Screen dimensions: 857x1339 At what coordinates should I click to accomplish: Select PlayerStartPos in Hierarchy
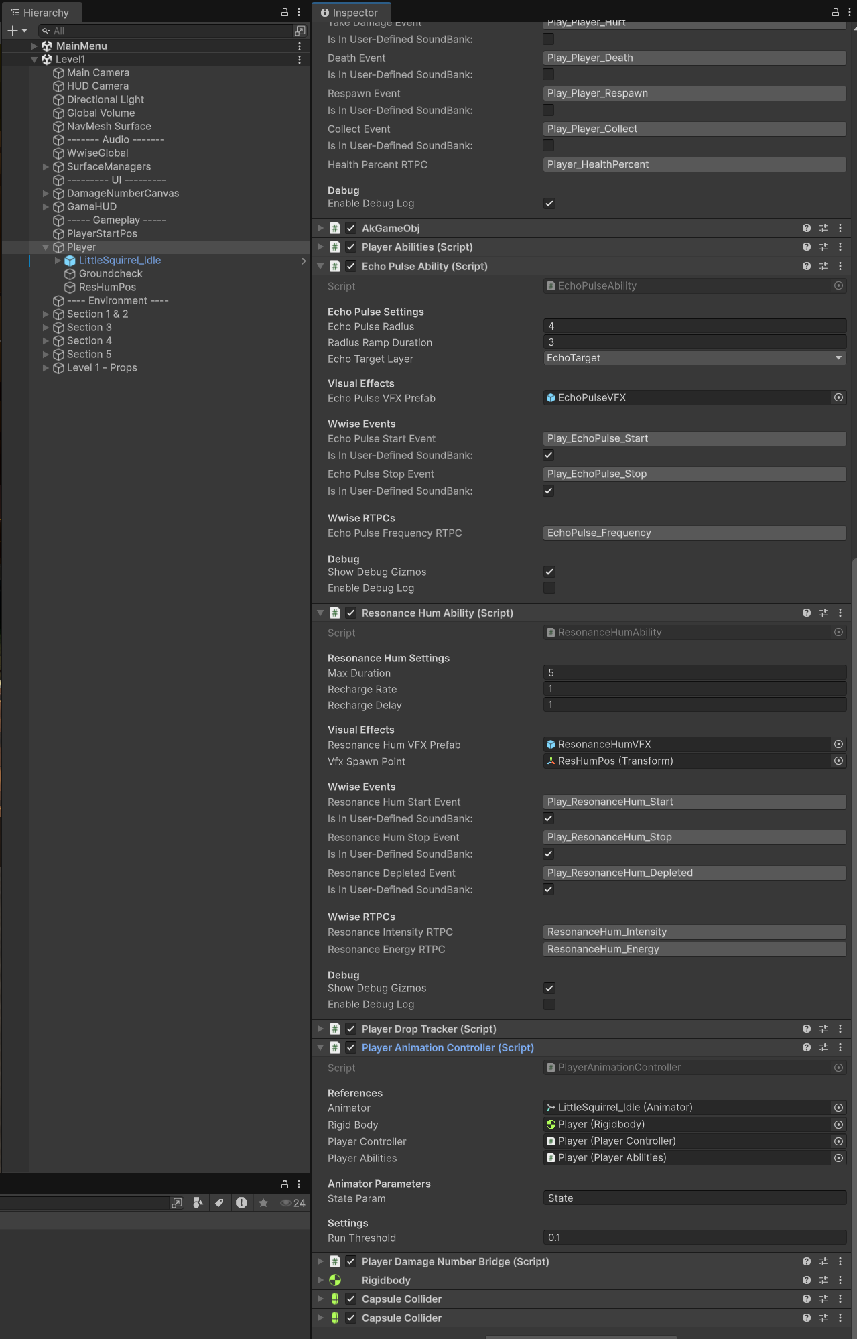[x=102, y=233]
